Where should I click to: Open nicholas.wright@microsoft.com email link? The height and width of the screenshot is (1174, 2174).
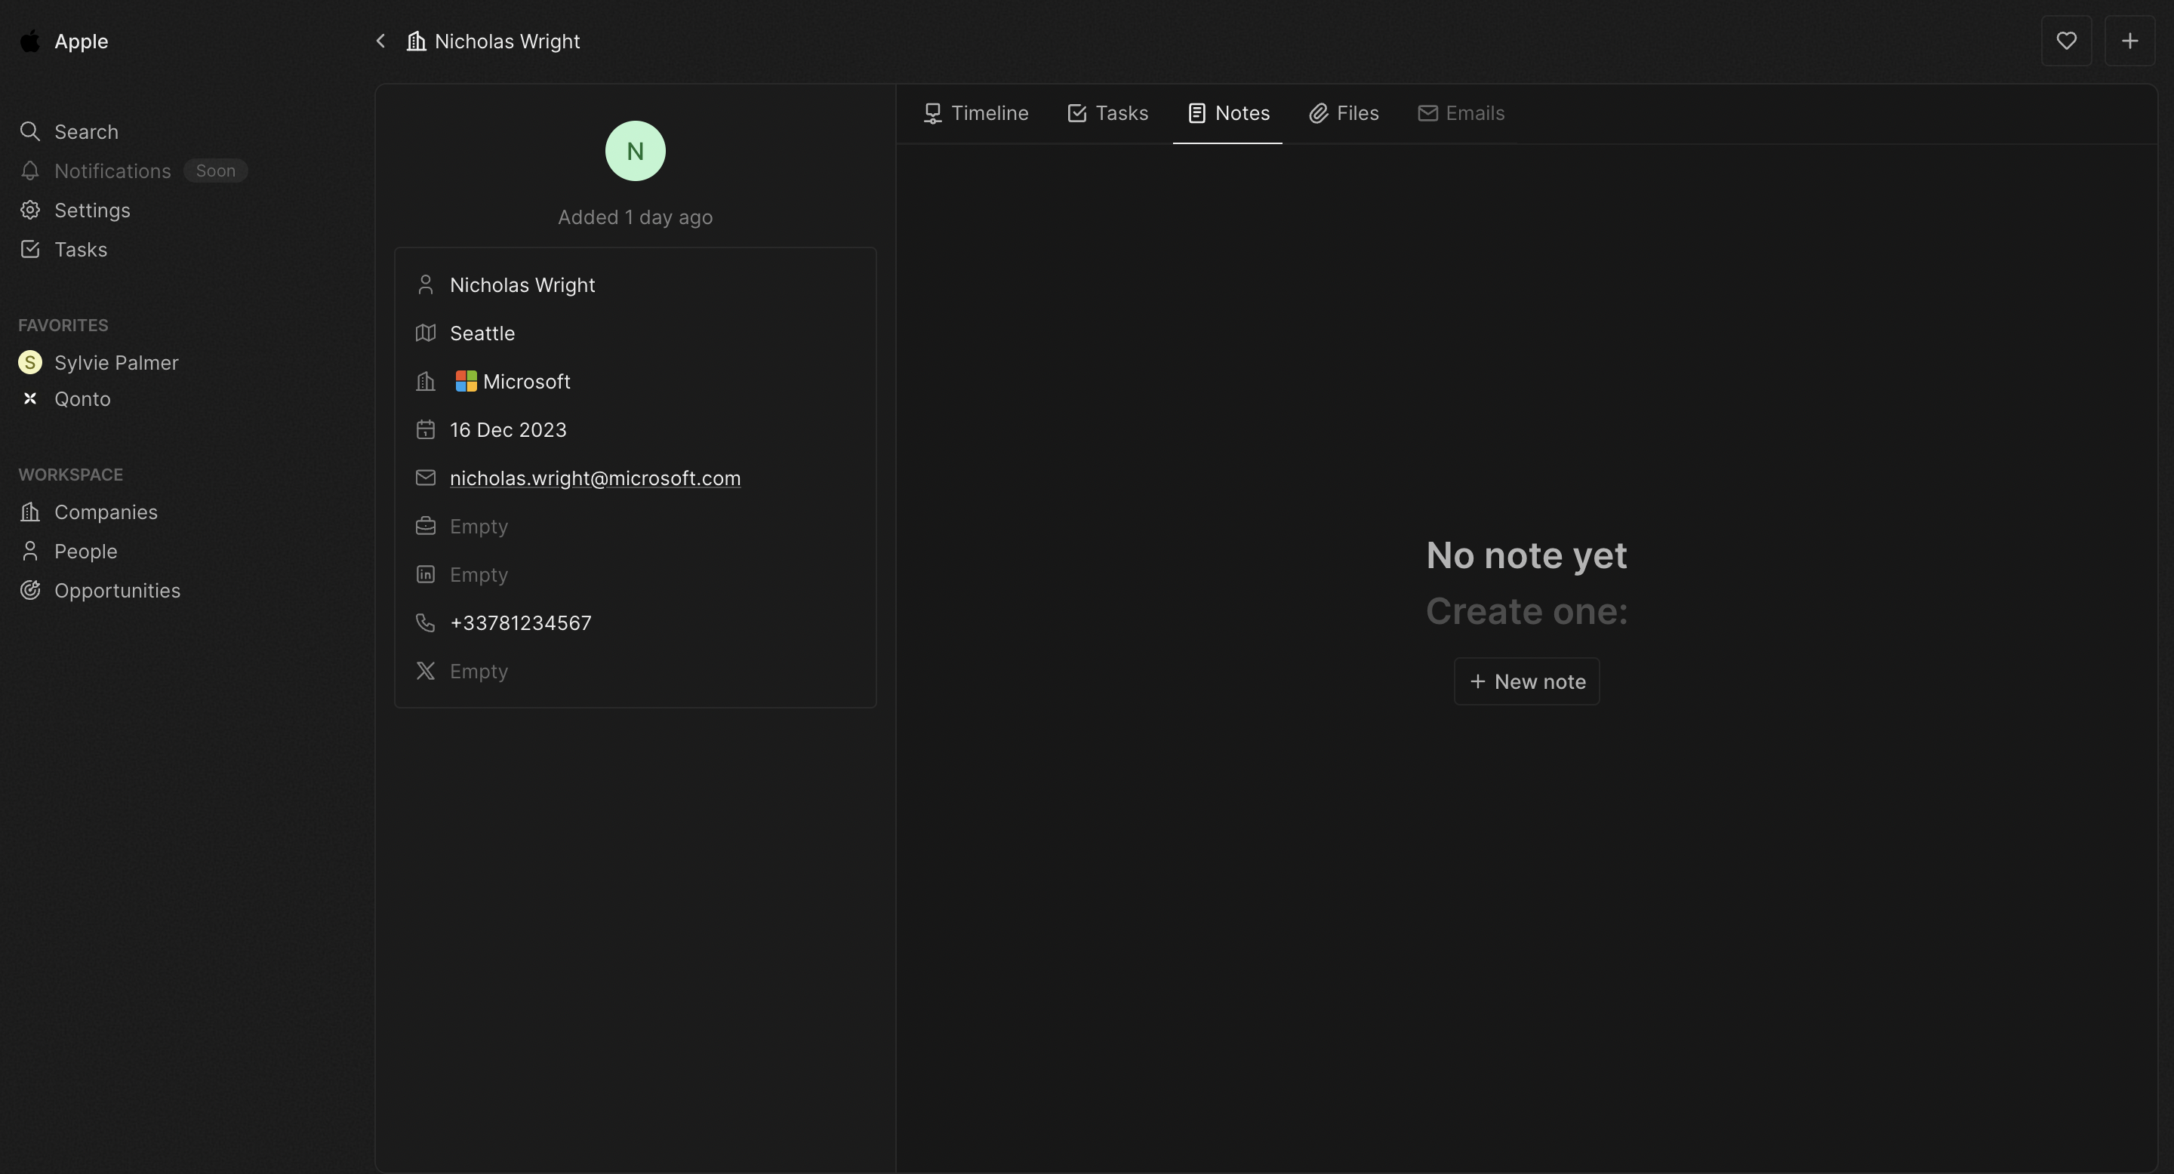[595, 478]
